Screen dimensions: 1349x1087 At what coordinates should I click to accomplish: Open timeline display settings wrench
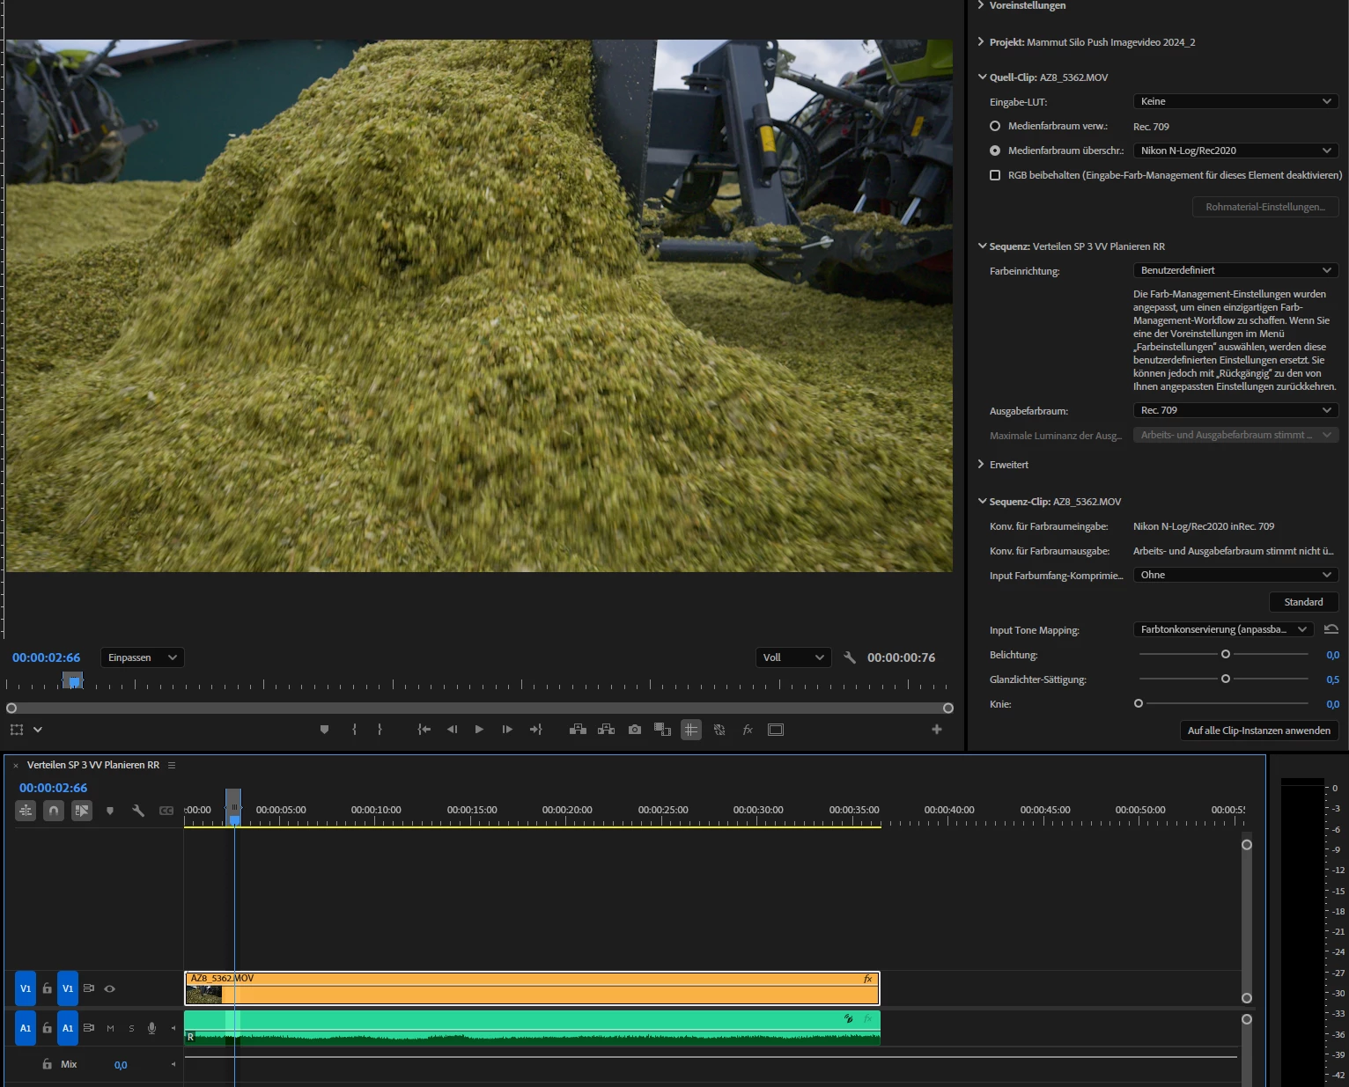coord(138,811)
